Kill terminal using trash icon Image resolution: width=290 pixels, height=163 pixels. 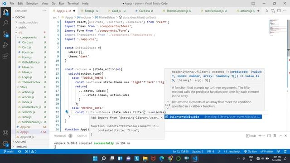pyautogui.click(x=275, y=136)
